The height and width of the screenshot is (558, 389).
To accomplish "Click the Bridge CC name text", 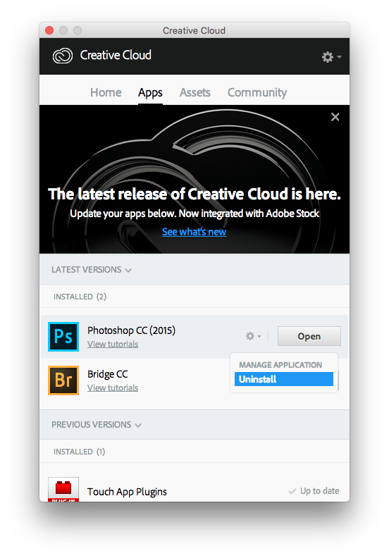I will pyautogui.click(x=108, y=374).
